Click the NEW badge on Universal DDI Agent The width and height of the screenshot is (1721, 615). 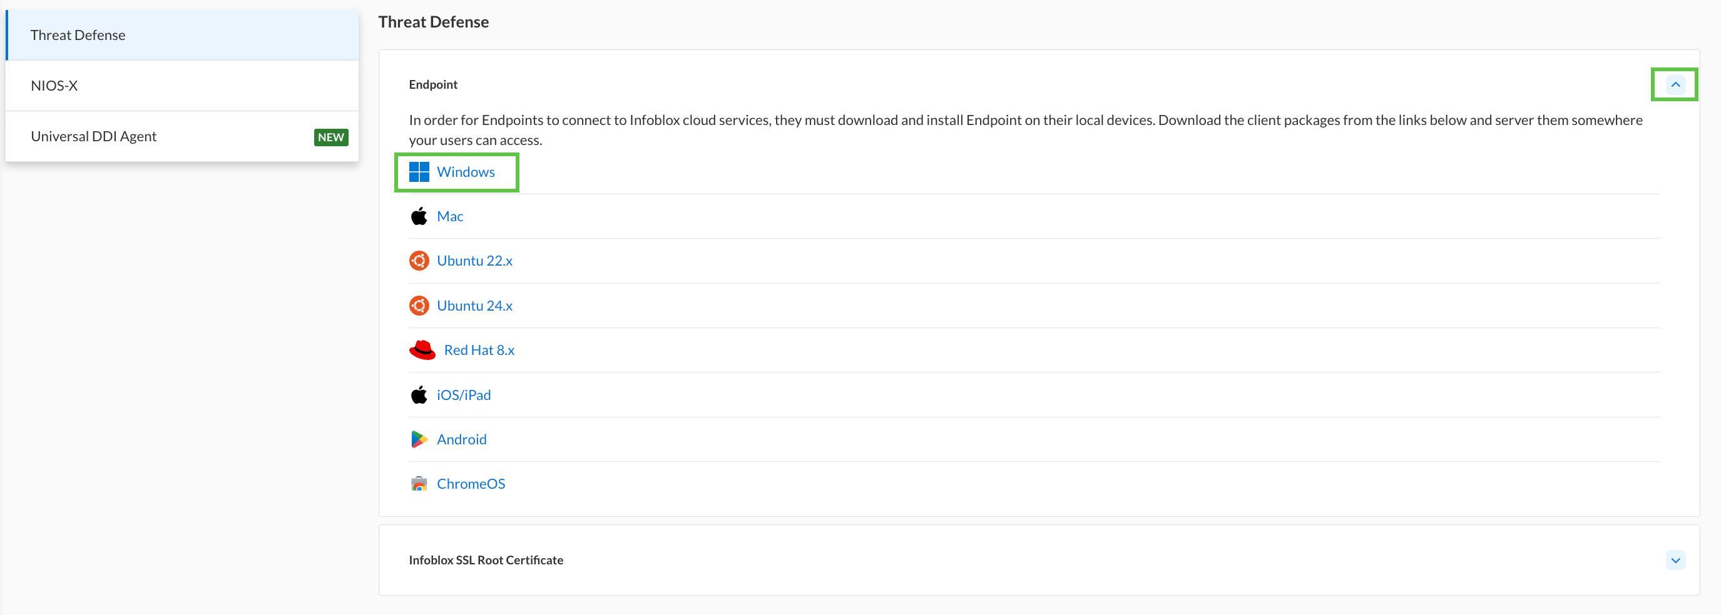330,137
